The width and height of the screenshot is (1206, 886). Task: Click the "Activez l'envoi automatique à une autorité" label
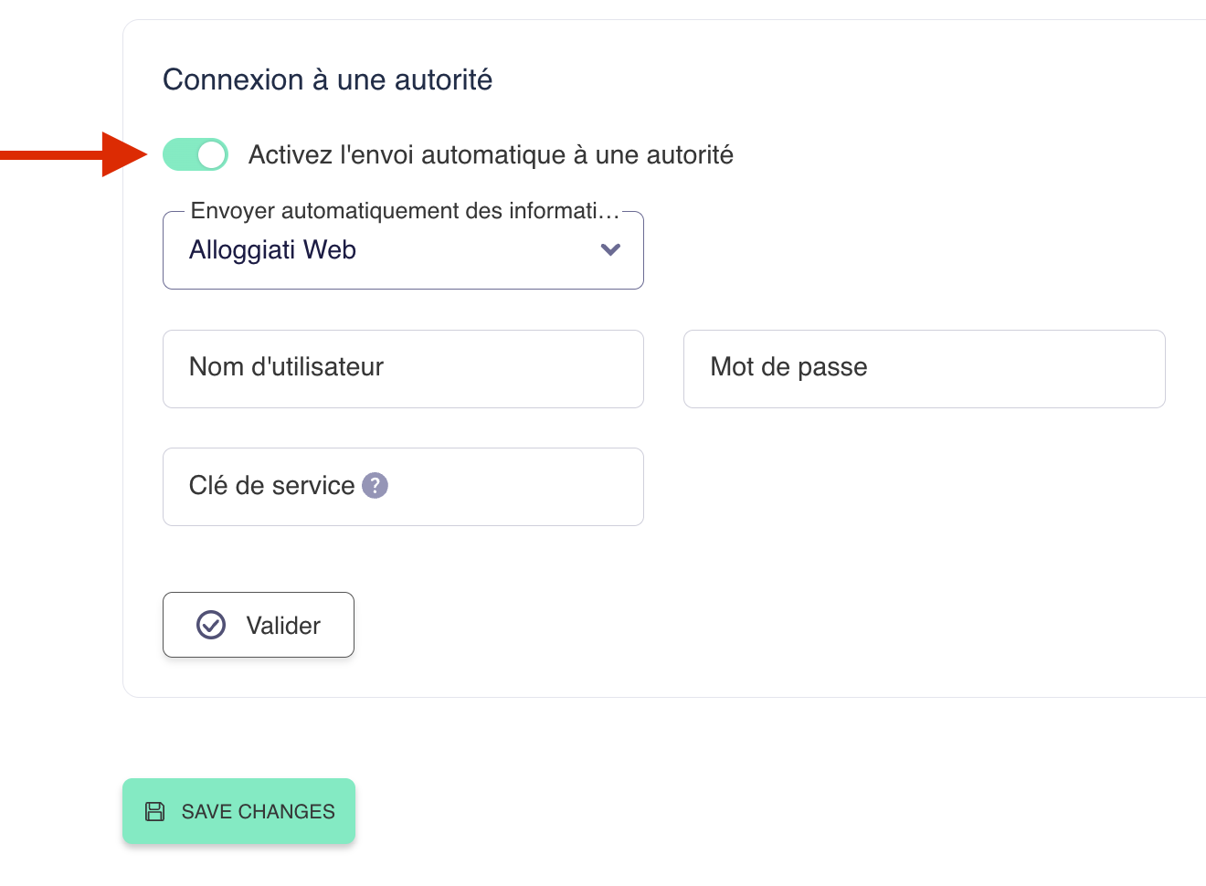click(491, 155)
